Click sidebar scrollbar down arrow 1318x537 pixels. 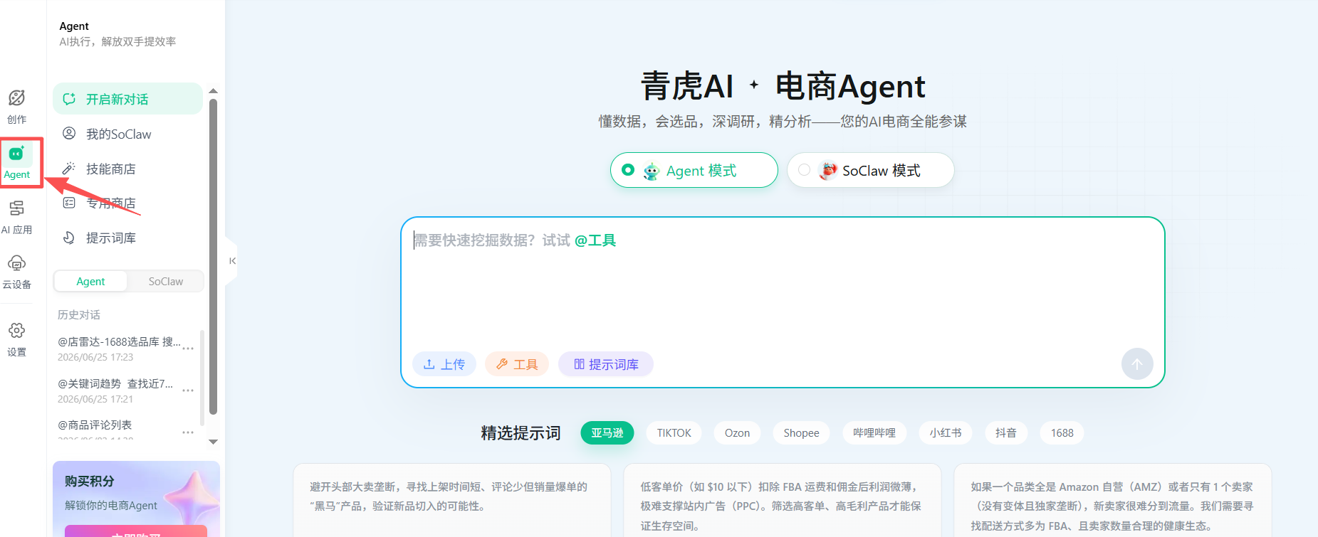[x=213, y=442]
